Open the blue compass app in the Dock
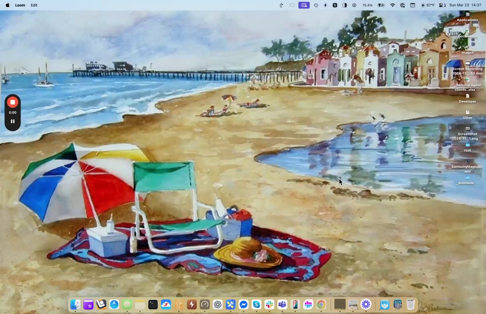 pos(114,305)
